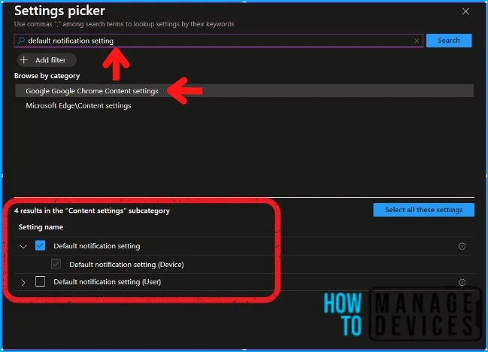Click the Setting name column header
Screen dimensions: 488x352
pyautogui.click(x=41, y=227)
